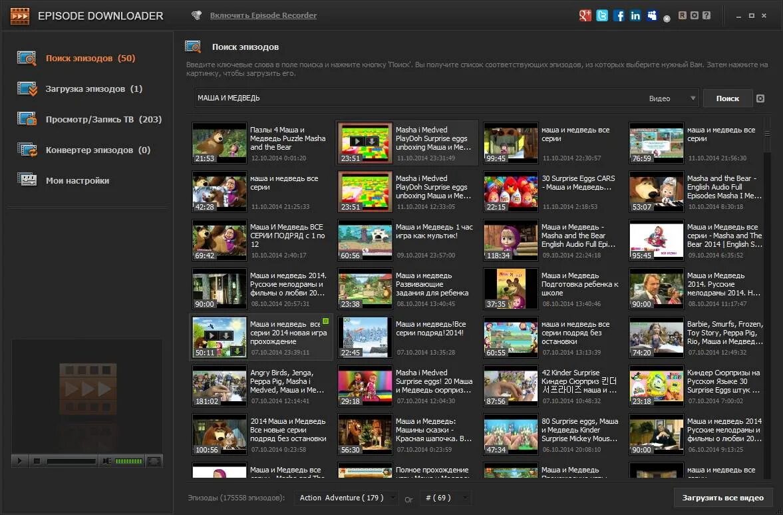Screen dimensions: 783x515
Task: Open the Action Adventure (179) dropdown
Action: coord(345,498)
